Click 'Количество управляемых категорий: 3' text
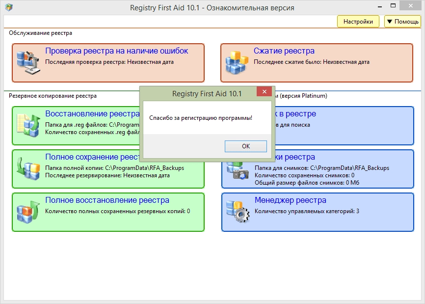425x304 pixels. tap(307, 211)
